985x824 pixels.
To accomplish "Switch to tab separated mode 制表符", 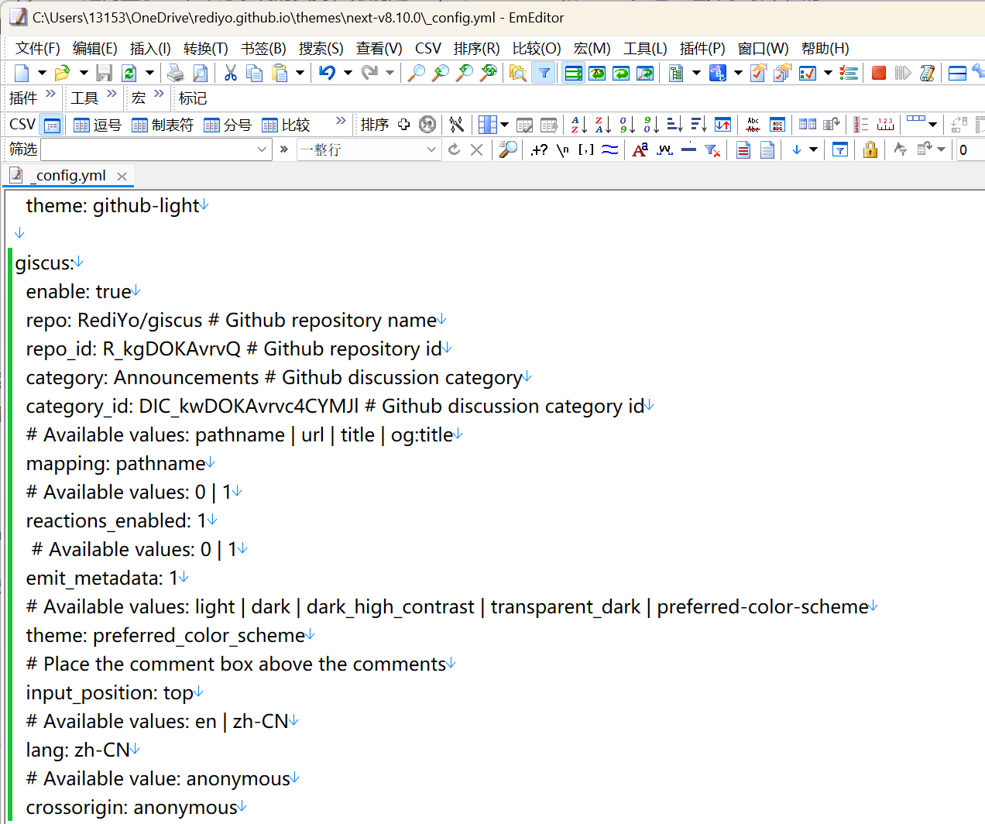I will click(x=163, y=125).
